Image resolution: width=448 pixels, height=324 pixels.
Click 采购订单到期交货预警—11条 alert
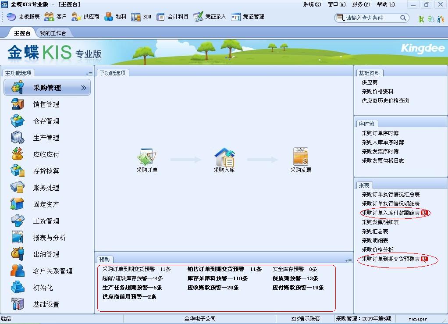coord(137,269)
